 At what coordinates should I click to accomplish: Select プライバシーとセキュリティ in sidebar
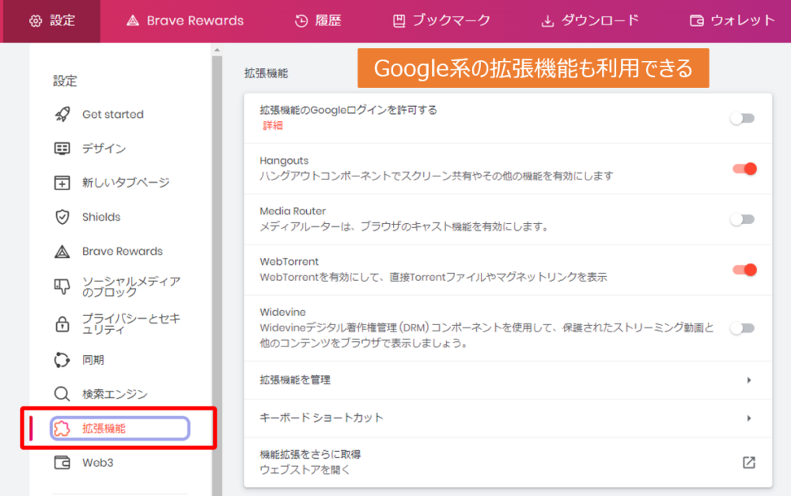(x=131, y=324)
